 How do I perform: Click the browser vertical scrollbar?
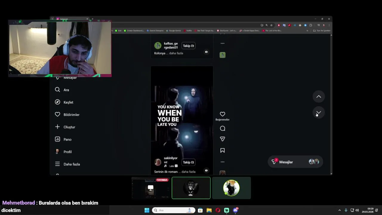[x=331, y=104]
